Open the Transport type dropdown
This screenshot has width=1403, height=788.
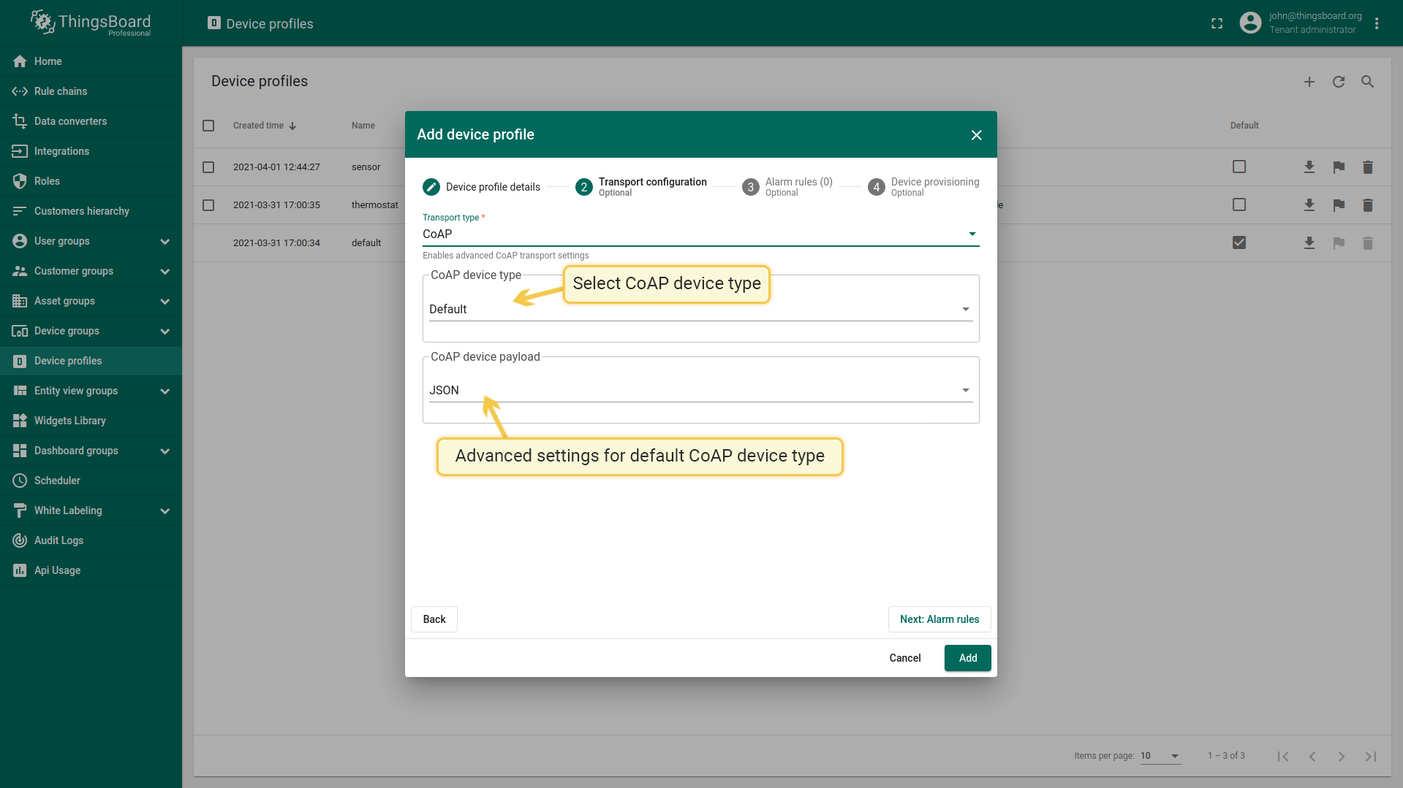click(x=700, y=234)
